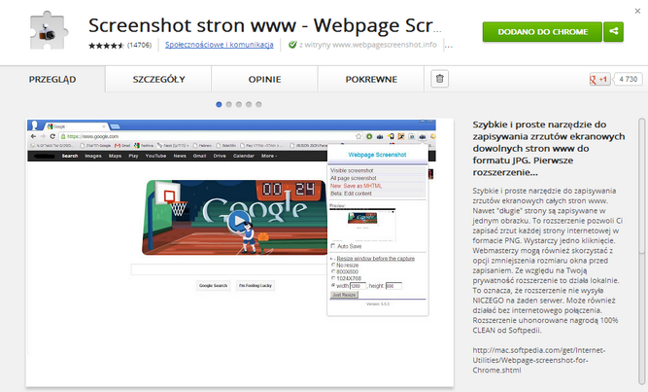Screen dimensions: 648x392
Task: Click the (14706) ratings count
Action: 139,45
